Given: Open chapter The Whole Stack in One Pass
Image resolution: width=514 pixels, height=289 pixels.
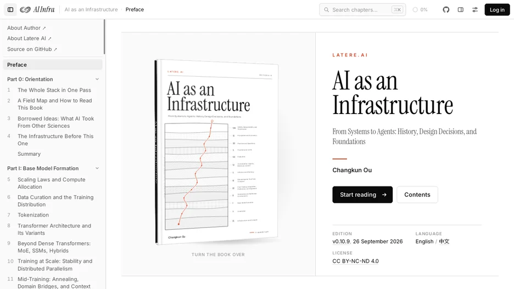Looking at the screenshot, I should [54, 90].
